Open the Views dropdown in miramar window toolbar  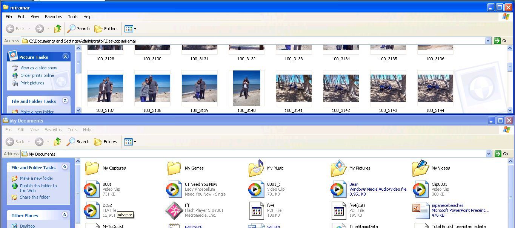(130, 29)
